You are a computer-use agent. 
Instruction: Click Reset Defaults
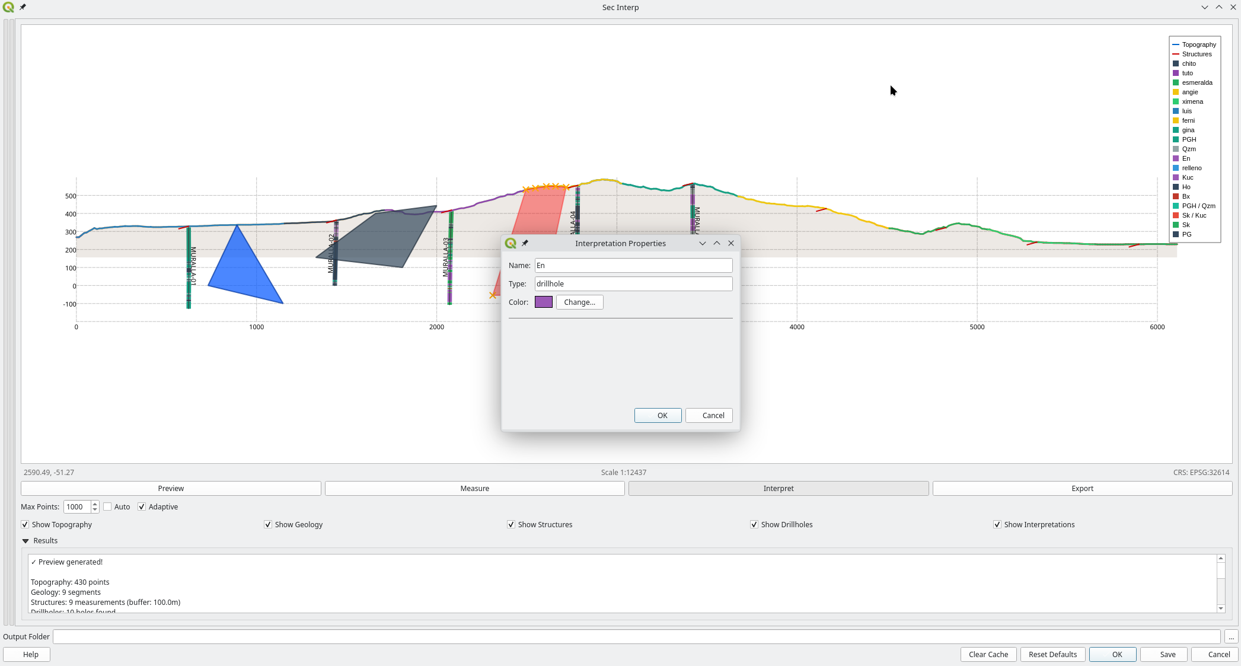[x=1052, y=654]
